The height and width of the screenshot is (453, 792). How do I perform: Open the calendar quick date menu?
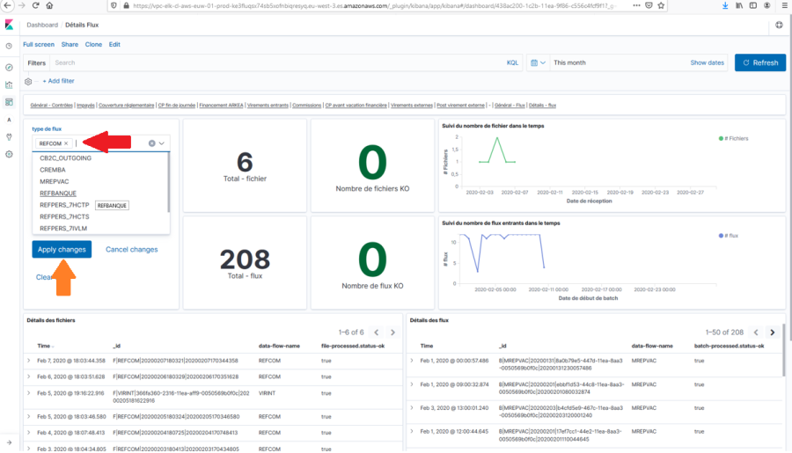click(538, 63)
